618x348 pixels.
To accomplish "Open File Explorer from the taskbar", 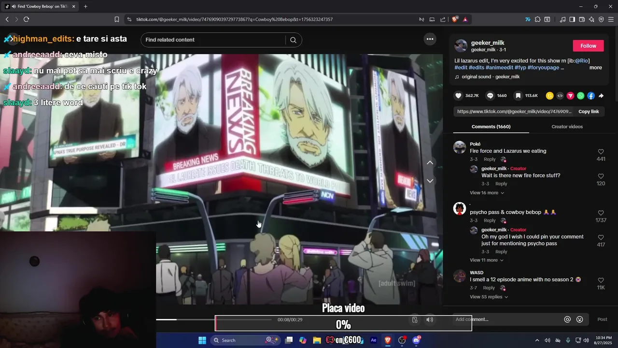I will [x=317, y=340].
